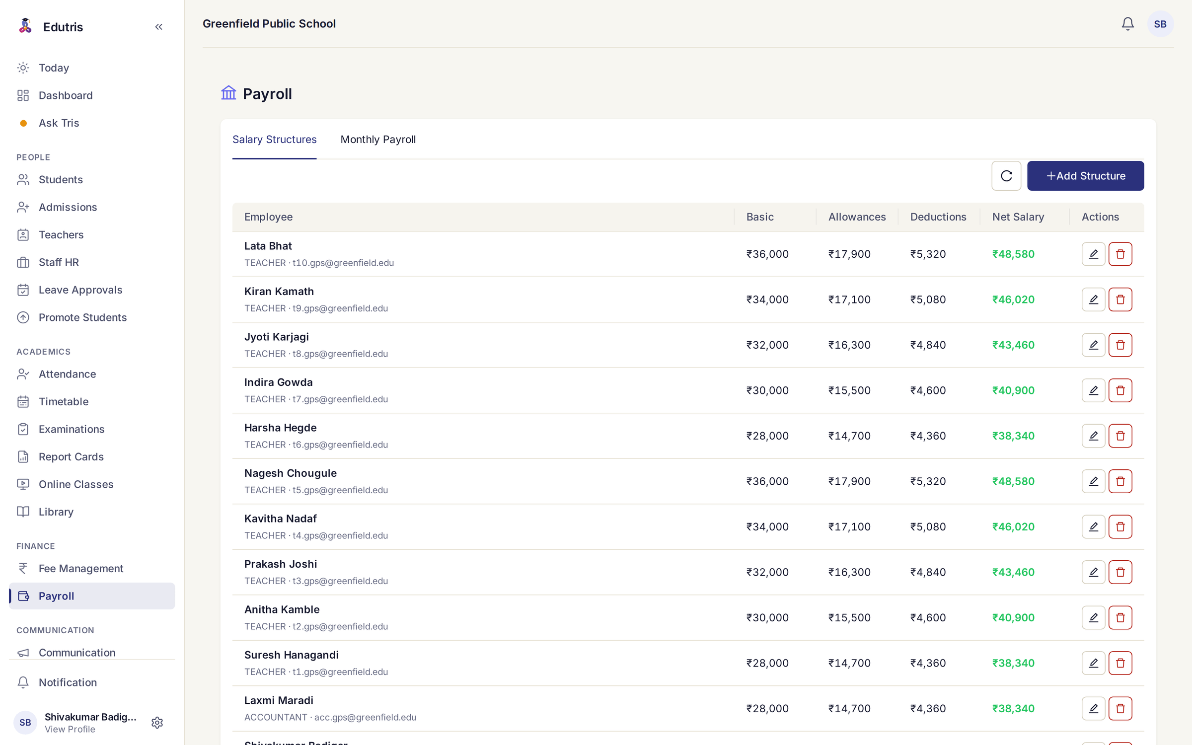This screenshot has height=745, width=1192.
Task: Open profile settings gear icon
Action: click(x=157, y=723)
